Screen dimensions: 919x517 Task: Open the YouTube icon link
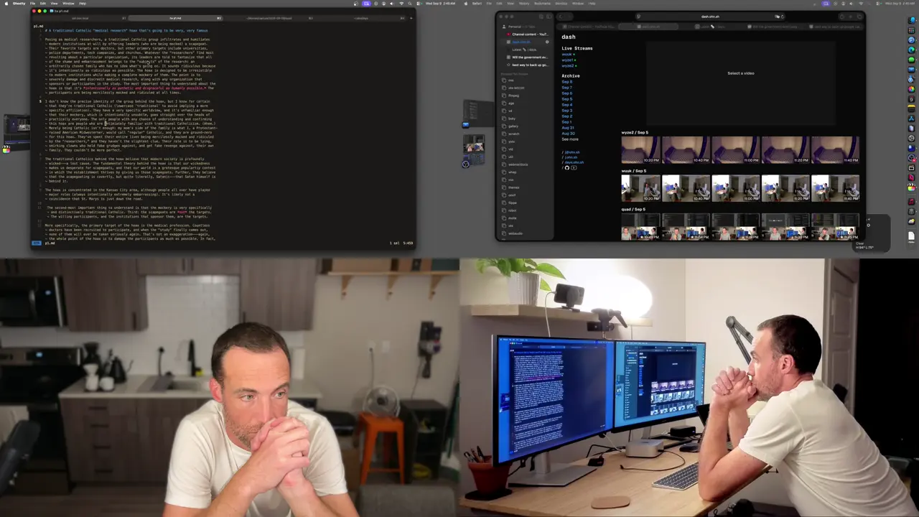(574, 168)
